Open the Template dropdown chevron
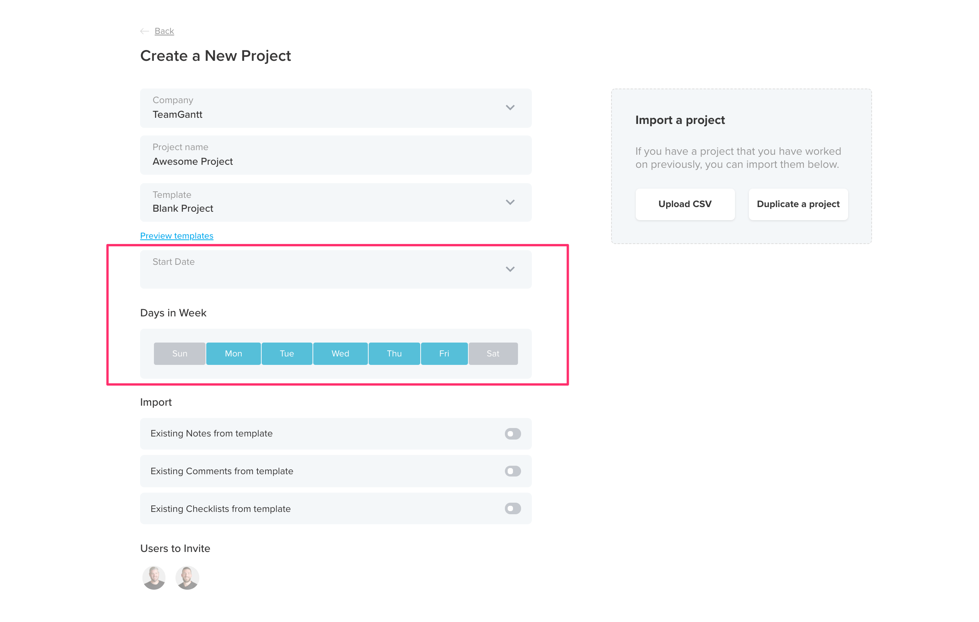The height and width of the screenshot is (622, 979). pyautogui.click(x=510, y=202)
